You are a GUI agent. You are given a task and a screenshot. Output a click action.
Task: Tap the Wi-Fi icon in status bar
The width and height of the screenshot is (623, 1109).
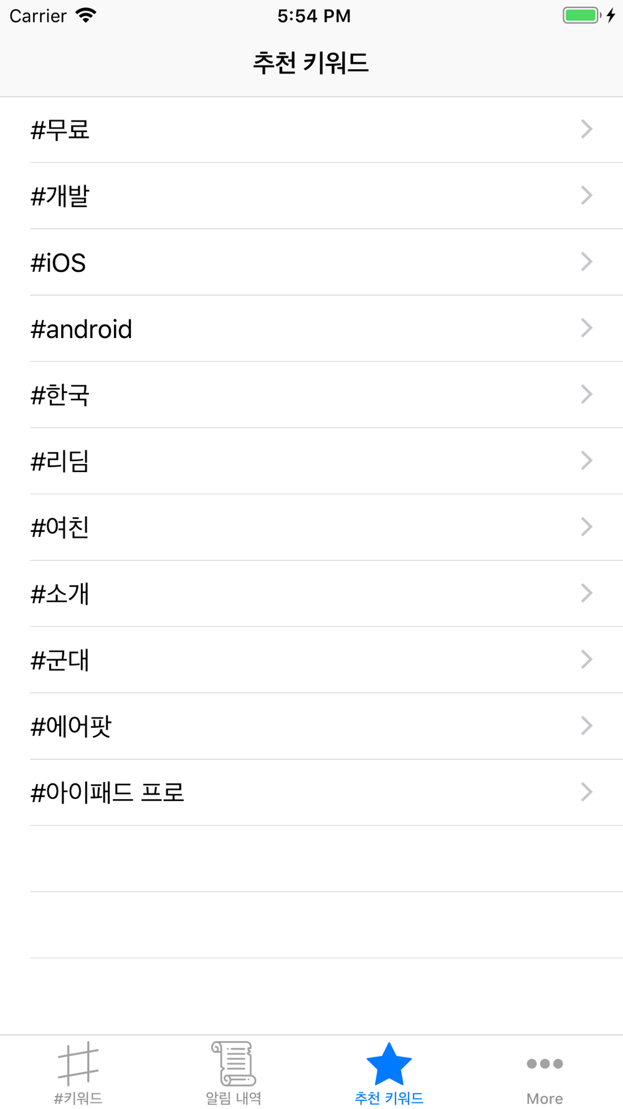[86, 16]
